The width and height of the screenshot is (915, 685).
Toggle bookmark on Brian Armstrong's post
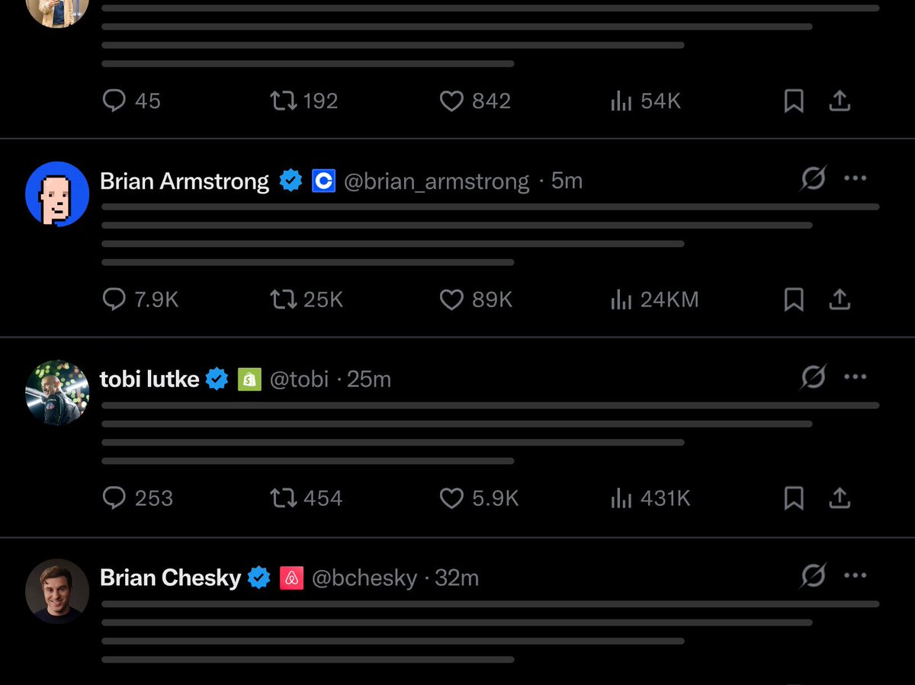pos(794,299)
